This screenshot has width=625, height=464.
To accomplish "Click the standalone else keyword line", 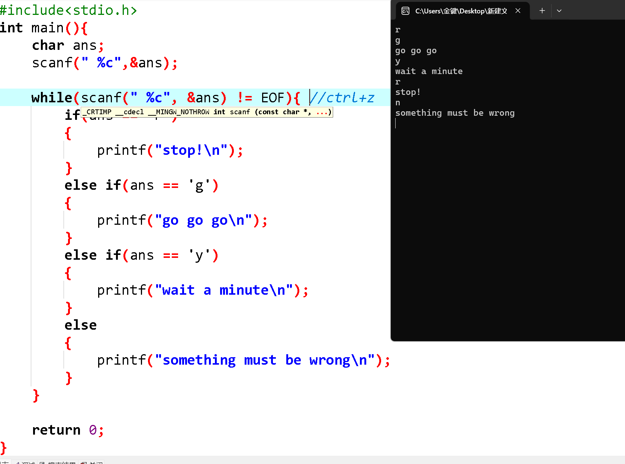I will (81, 325).
